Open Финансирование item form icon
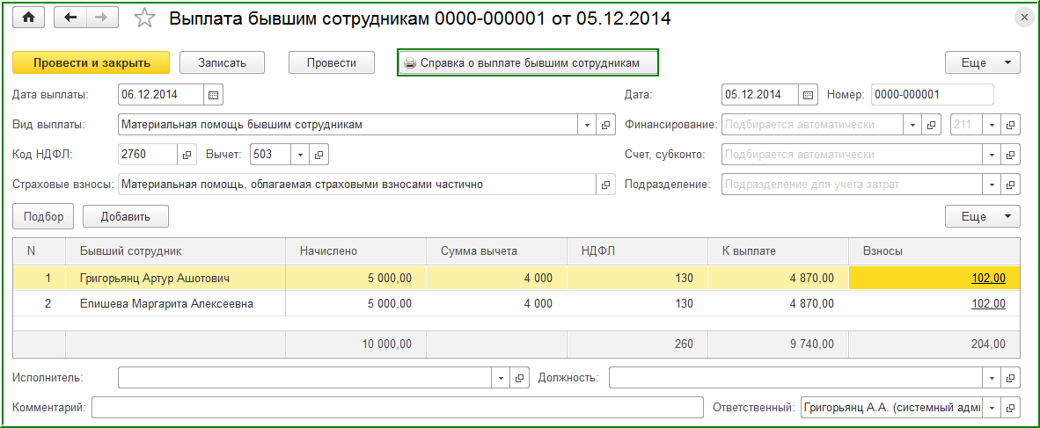Image resolution: width=1040 pixels, height=428 pixels. click(x=932, y=125)
